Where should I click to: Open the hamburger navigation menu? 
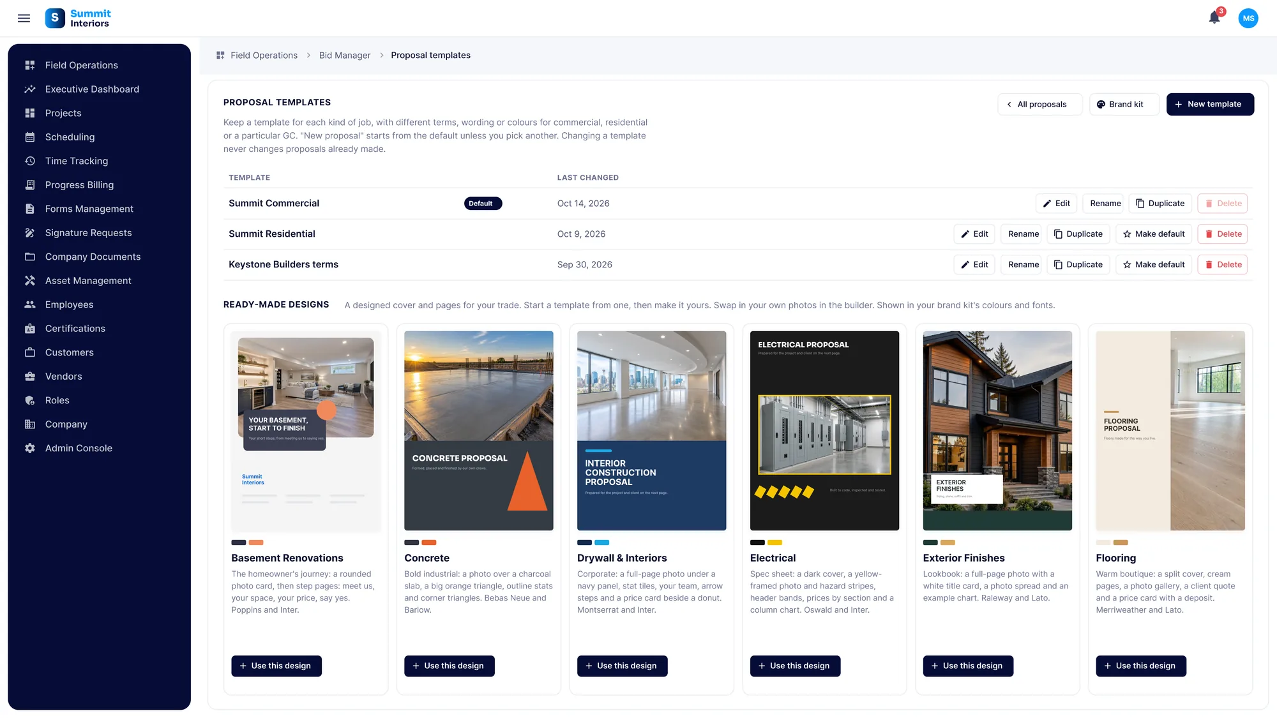point(24,18)
